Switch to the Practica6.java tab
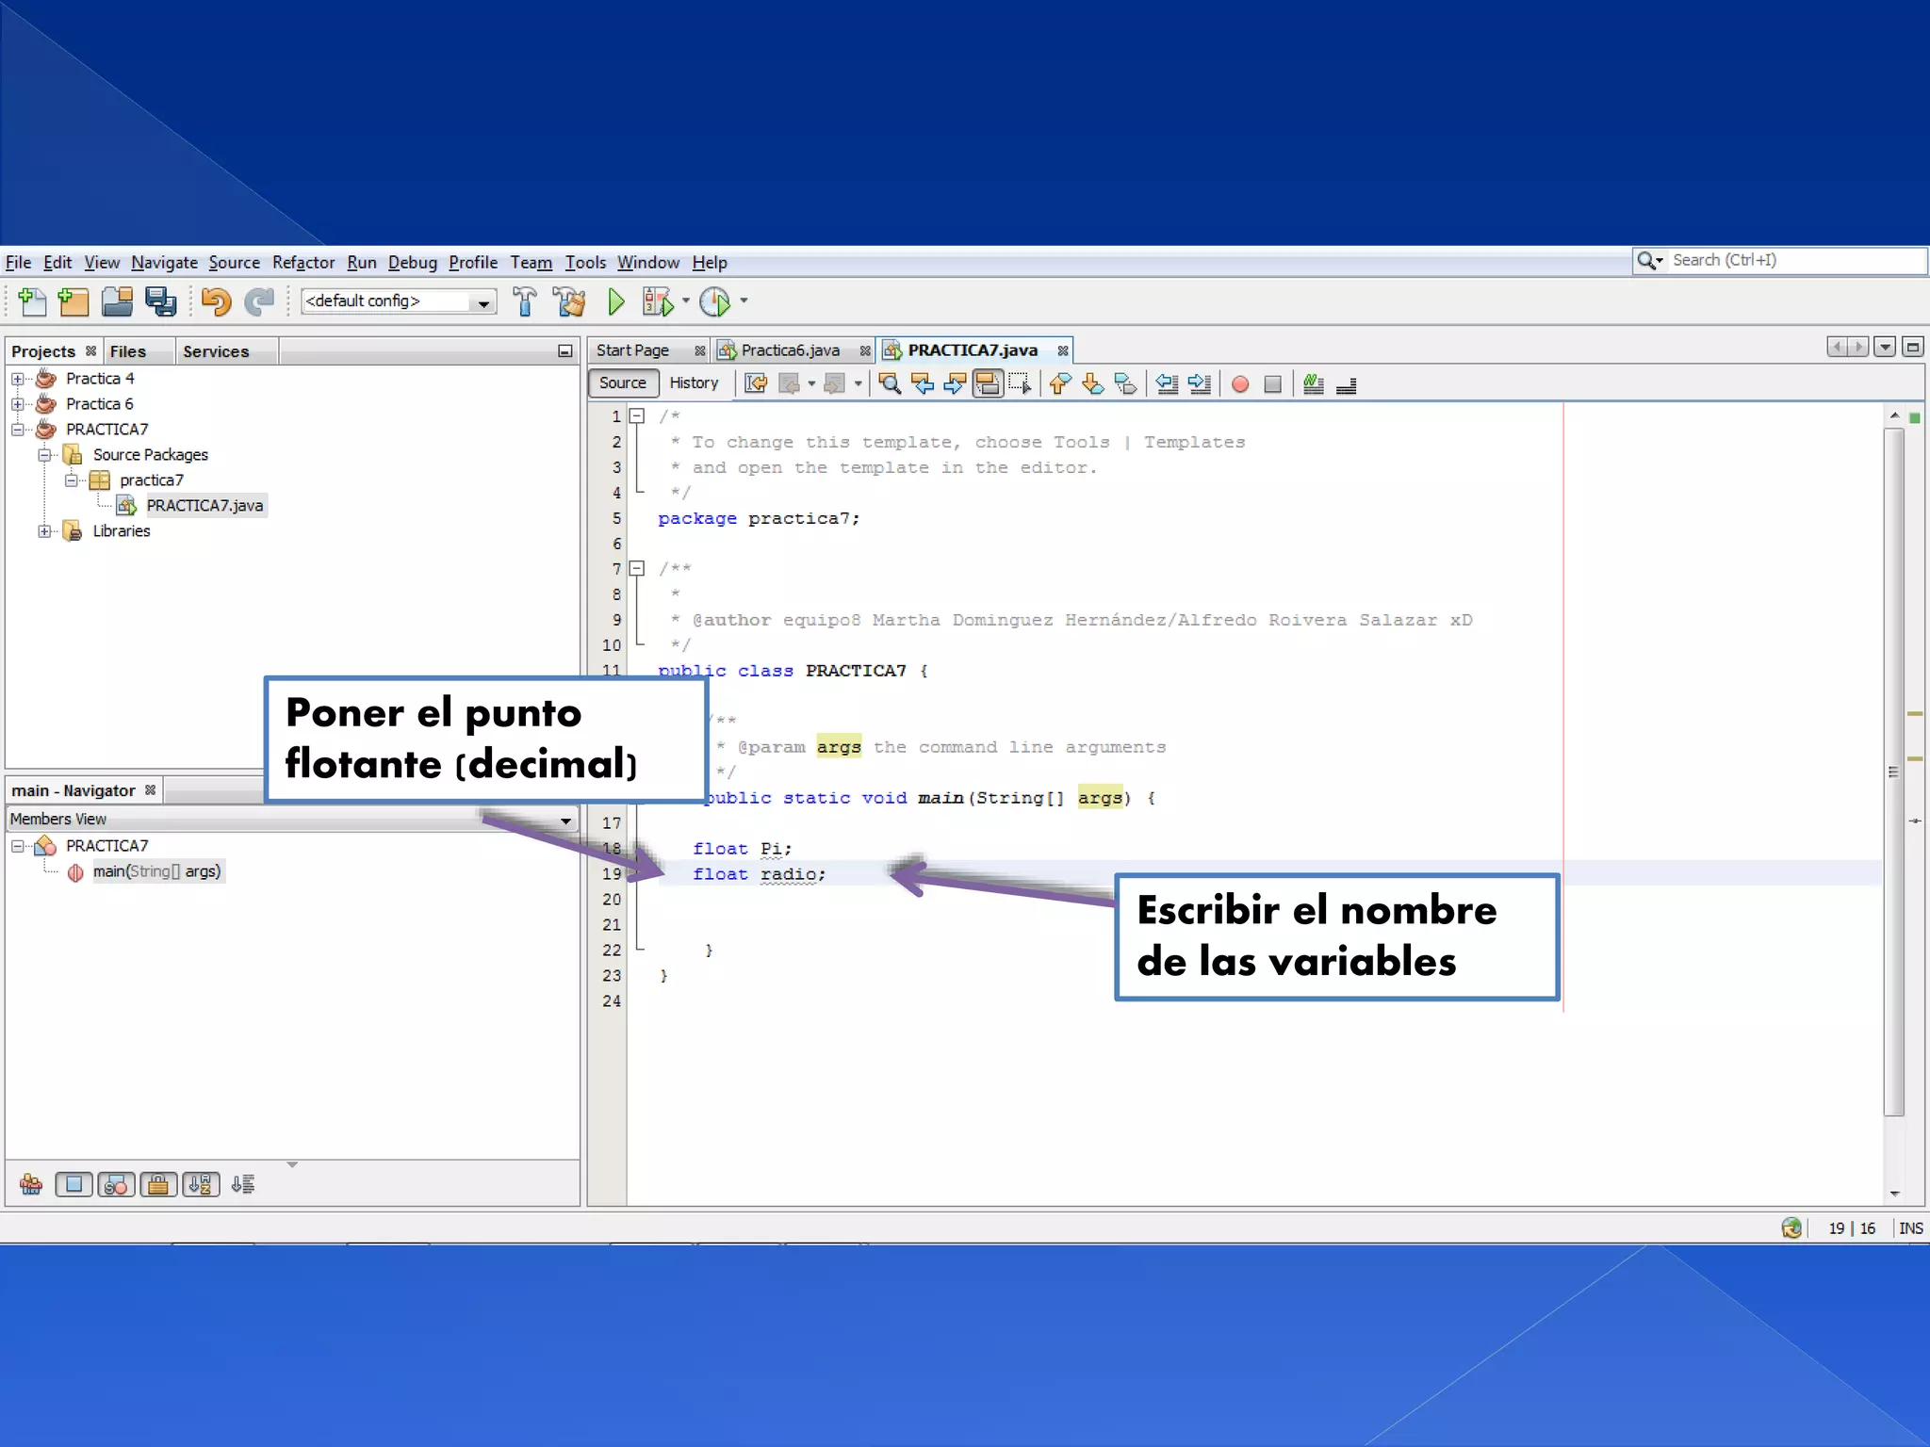Viewport: 1930px width, 1447px height. point(789,350)
